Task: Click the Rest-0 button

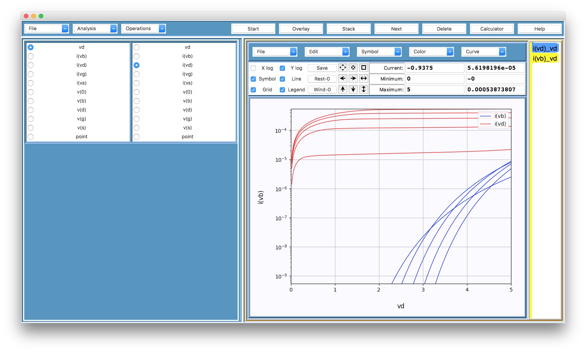Action: point(322,79)
